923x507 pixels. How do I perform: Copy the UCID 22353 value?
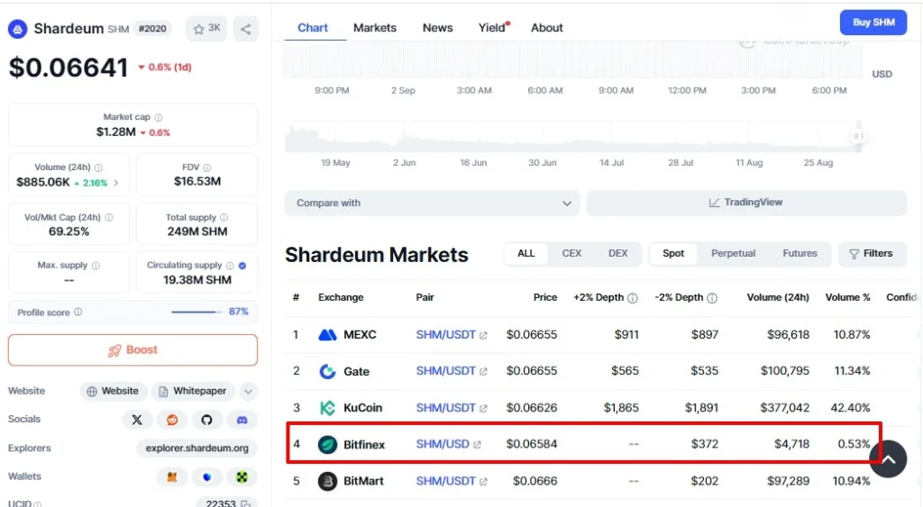pyautogui.click(x=245, y=504)
